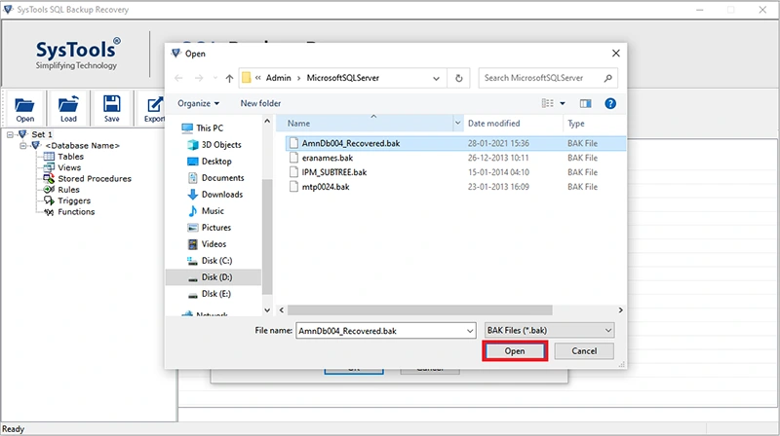Click the Cancel button
Viewport: 780px width, 436px height.
click(584, 351)
